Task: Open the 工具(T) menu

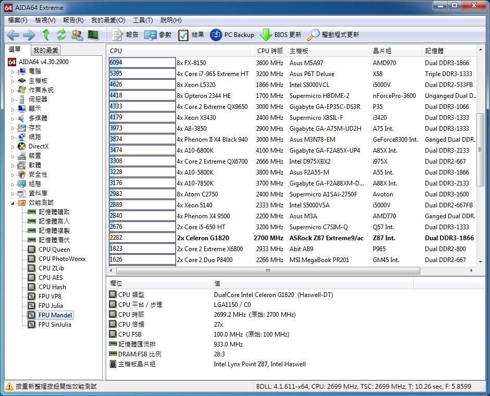Action: click(143, 20)
